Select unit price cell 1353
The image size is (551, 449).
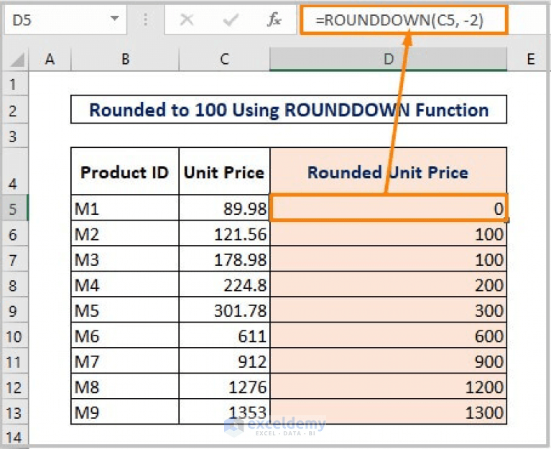tap(225, 412)
